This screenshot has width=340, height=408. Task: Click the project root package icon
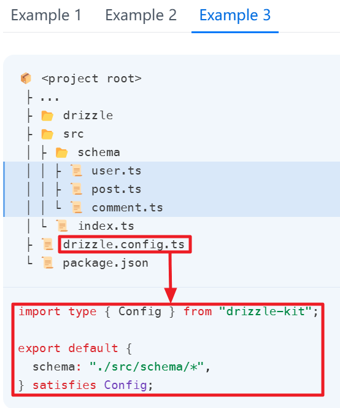(26, 78)
